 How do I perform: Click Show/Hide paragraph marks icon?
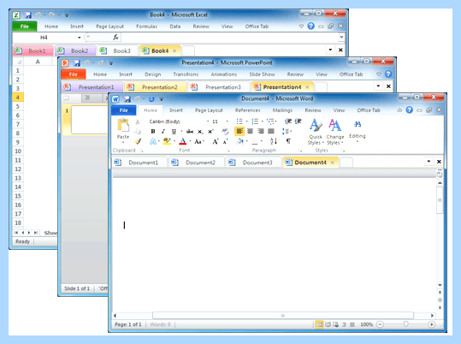[288, 141]
